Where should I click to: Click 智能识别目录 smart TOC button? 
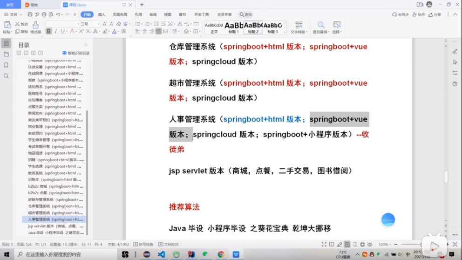pyautogui.click(x=76, y=53)
